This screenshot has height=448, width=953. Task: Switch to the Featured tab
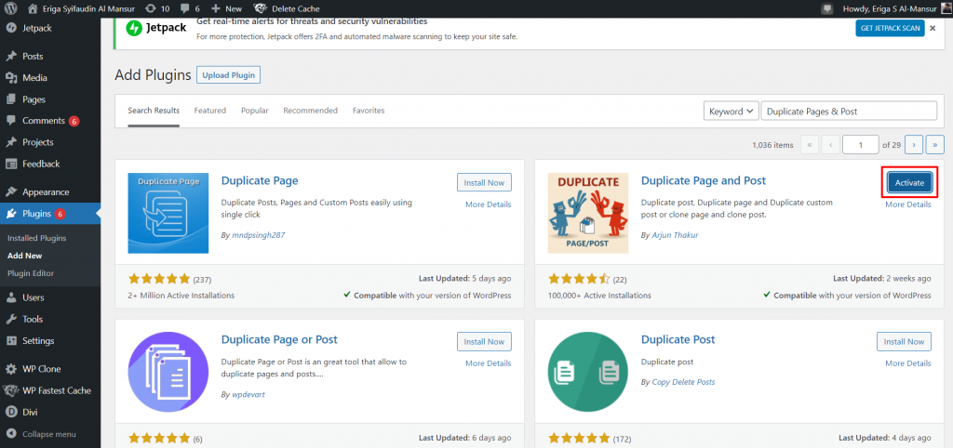pyautogui.click(x=210, y=111)
